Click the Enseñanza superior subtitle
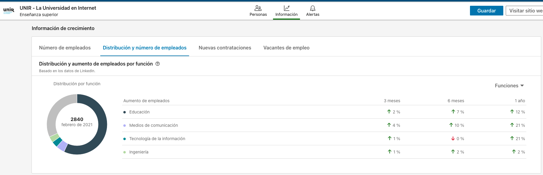Screen dimensions: 543x175 (39, 15)
